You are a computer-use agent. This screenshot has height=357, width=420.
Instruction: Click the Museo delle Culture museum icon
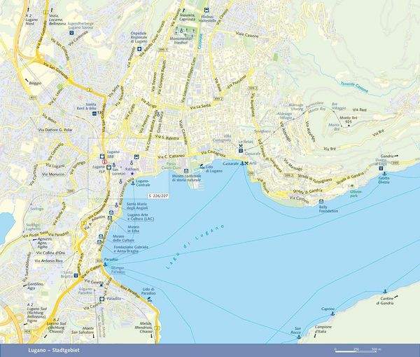(x=101, y=236)
